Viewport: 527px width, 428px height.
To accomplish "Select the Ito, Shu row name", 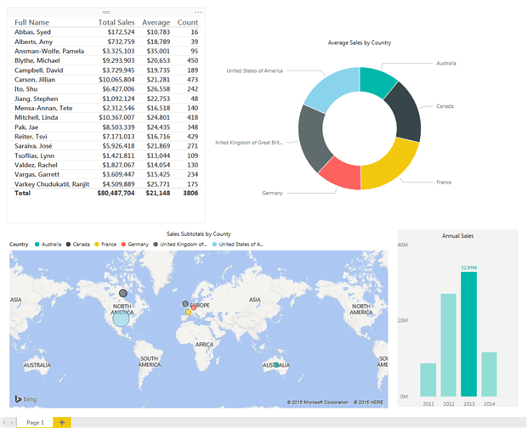I will tap(25, 89).
